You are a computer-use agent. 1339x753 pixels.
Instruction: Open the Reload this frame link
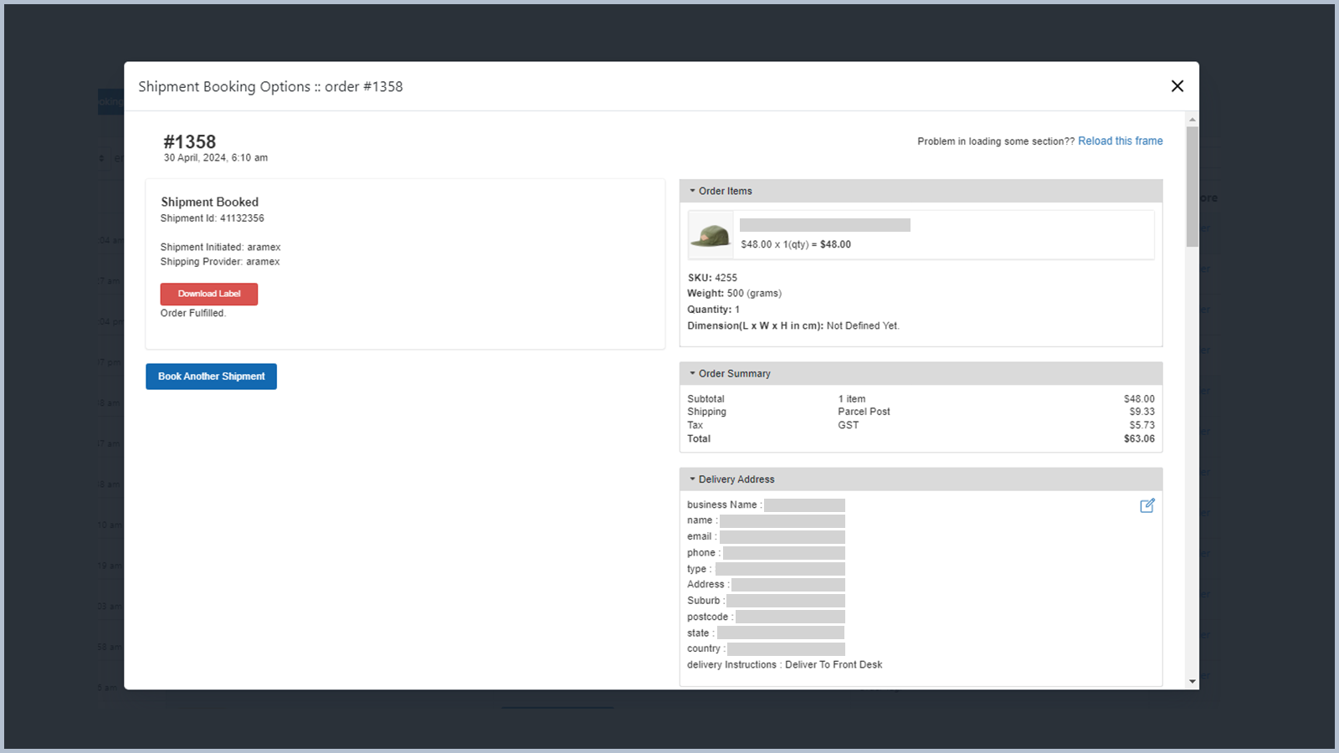1120,141
